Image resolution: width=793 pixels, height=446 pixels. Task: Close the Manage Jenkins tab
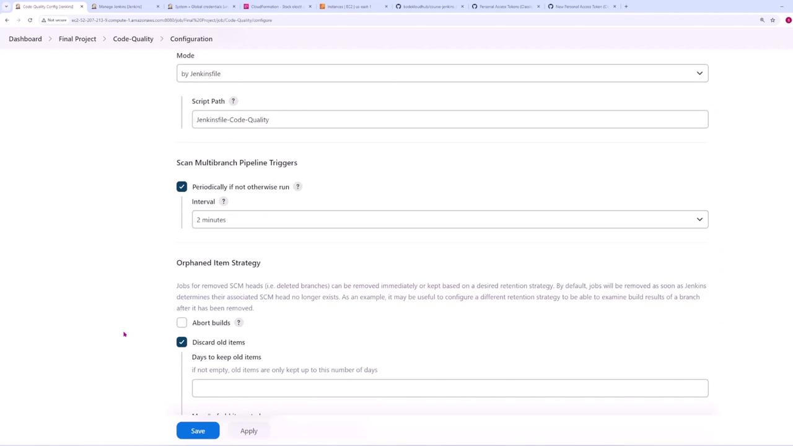(157, 6)
